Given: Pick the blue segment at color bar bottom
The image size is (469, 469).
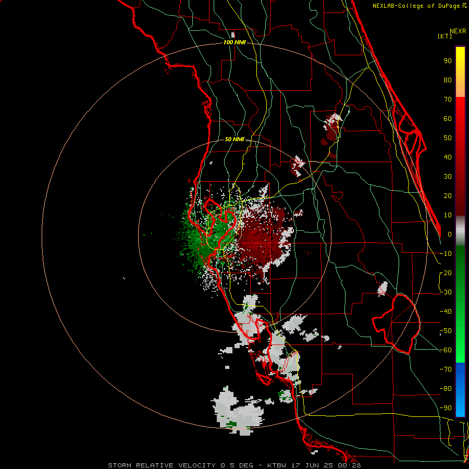Looking at the screenshot, I should 460,390.
